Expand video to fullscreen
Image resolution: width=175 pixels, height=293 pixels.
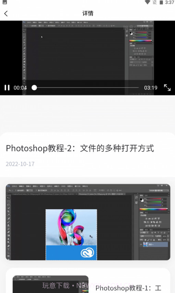click(x=167, y=88)
